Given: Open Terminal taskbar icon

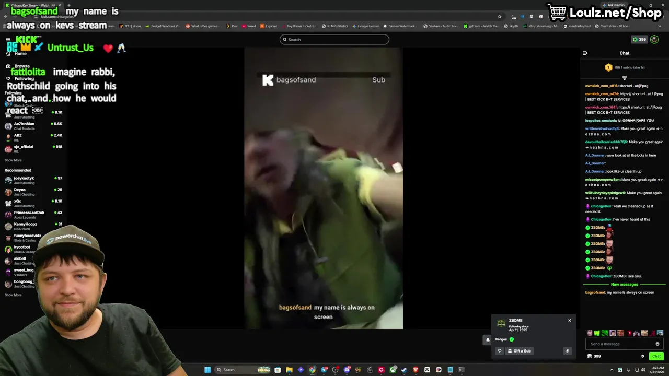Looking at the screenshot, I should click(x=462, y=370).
